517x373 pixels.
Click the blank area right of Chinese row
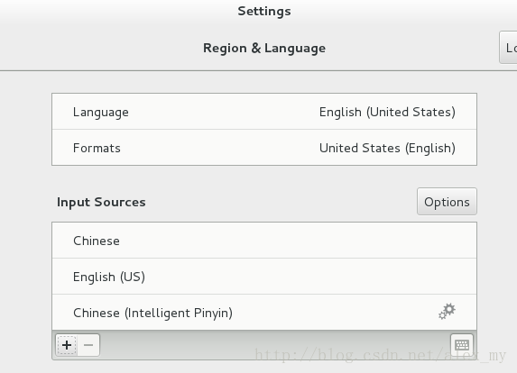(298, 241)
